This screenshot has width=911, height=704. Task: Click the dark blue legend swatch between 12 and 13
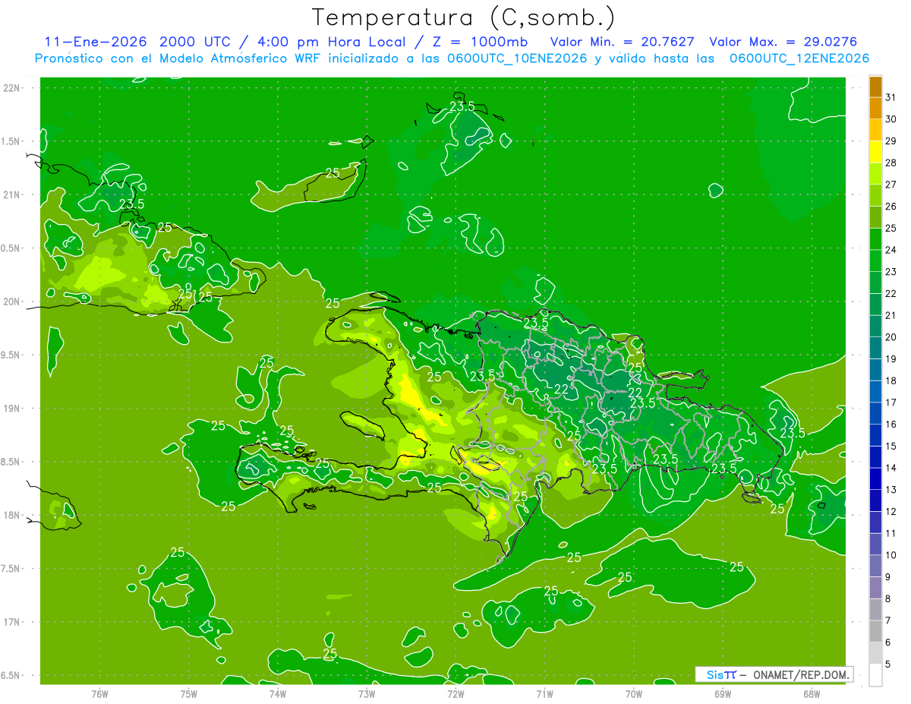[875, 501]
